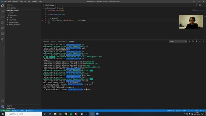Click the editor minimap
206x116 pixels.
tap(198, 10)
